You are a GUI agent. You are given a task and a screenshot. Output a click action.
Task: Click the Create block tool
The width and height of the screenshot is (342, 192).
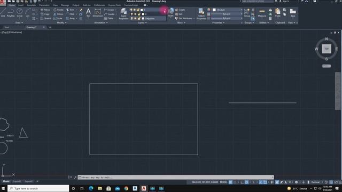coord(180,10)
